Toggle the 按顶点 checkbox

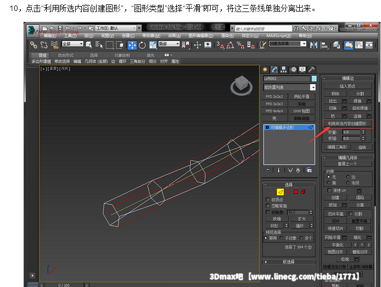click(267, 200)
